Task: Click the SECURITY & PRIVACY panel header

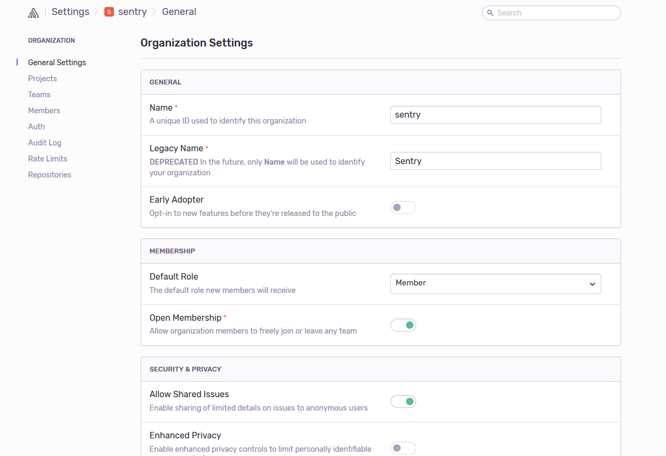Action: [380, 369]
